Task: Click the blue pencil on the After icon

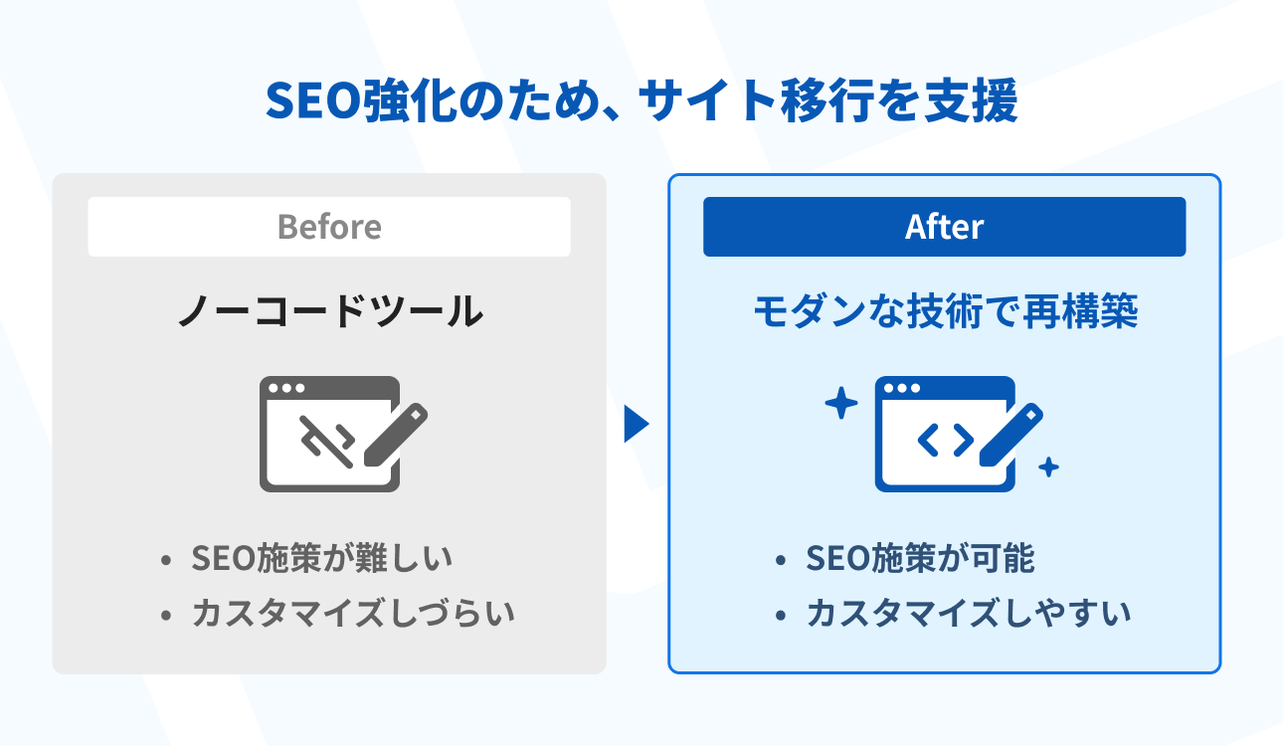Action: pyautogui.click(x=1010, y=435)
